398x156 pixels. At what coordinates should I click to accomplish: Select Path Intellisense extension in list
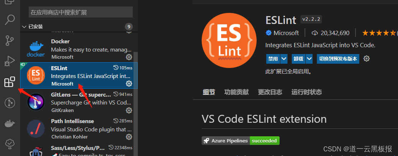coord(79,129)
